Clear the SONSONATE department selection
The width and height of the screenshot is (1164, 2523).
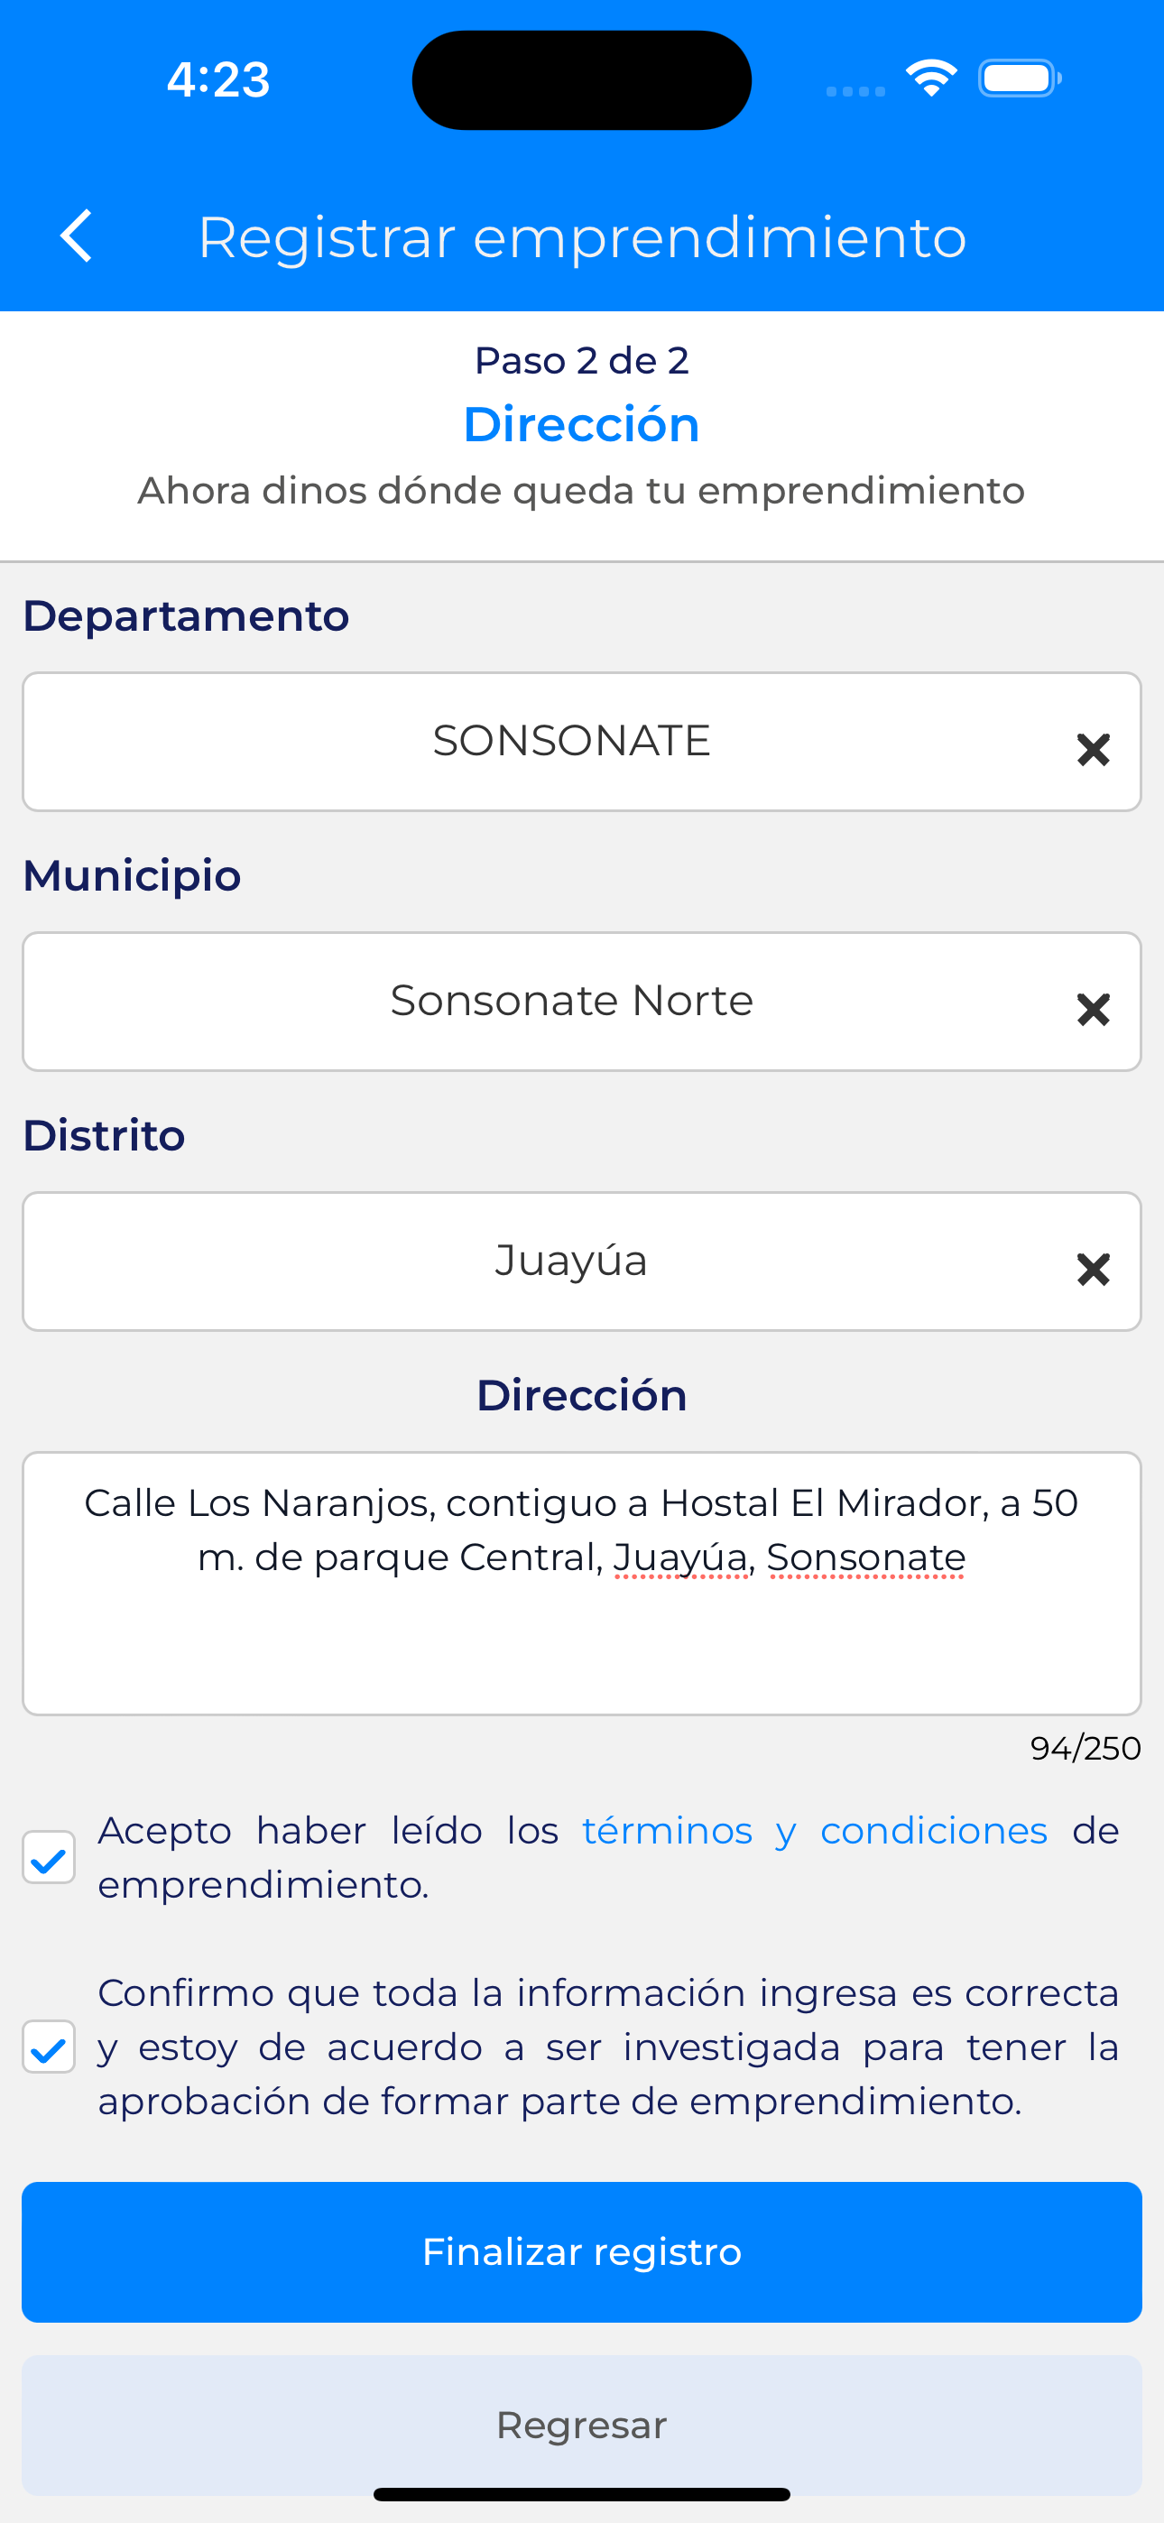(x=1093, y=750)
